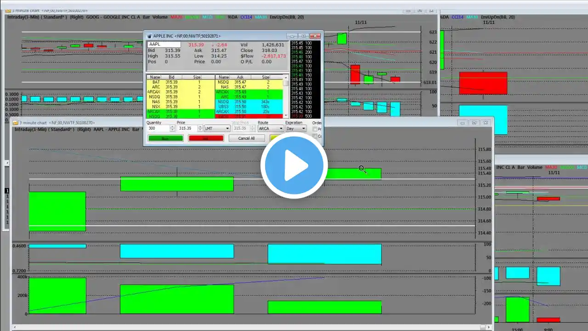Click the APPLE INC order window title icon
Screen dimensions: 588x331
[149, 36]
